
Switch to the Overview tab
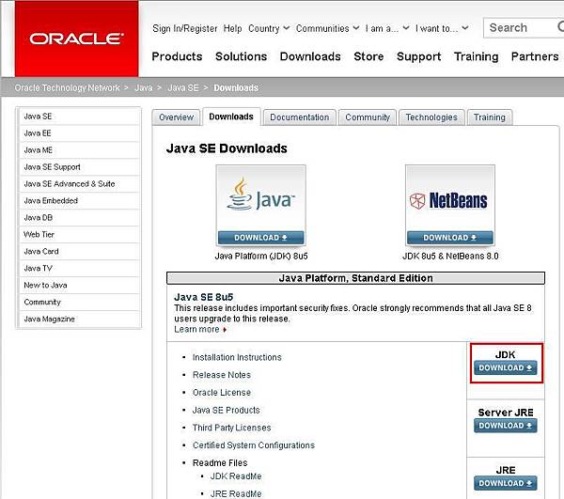(x=176, y=117)
